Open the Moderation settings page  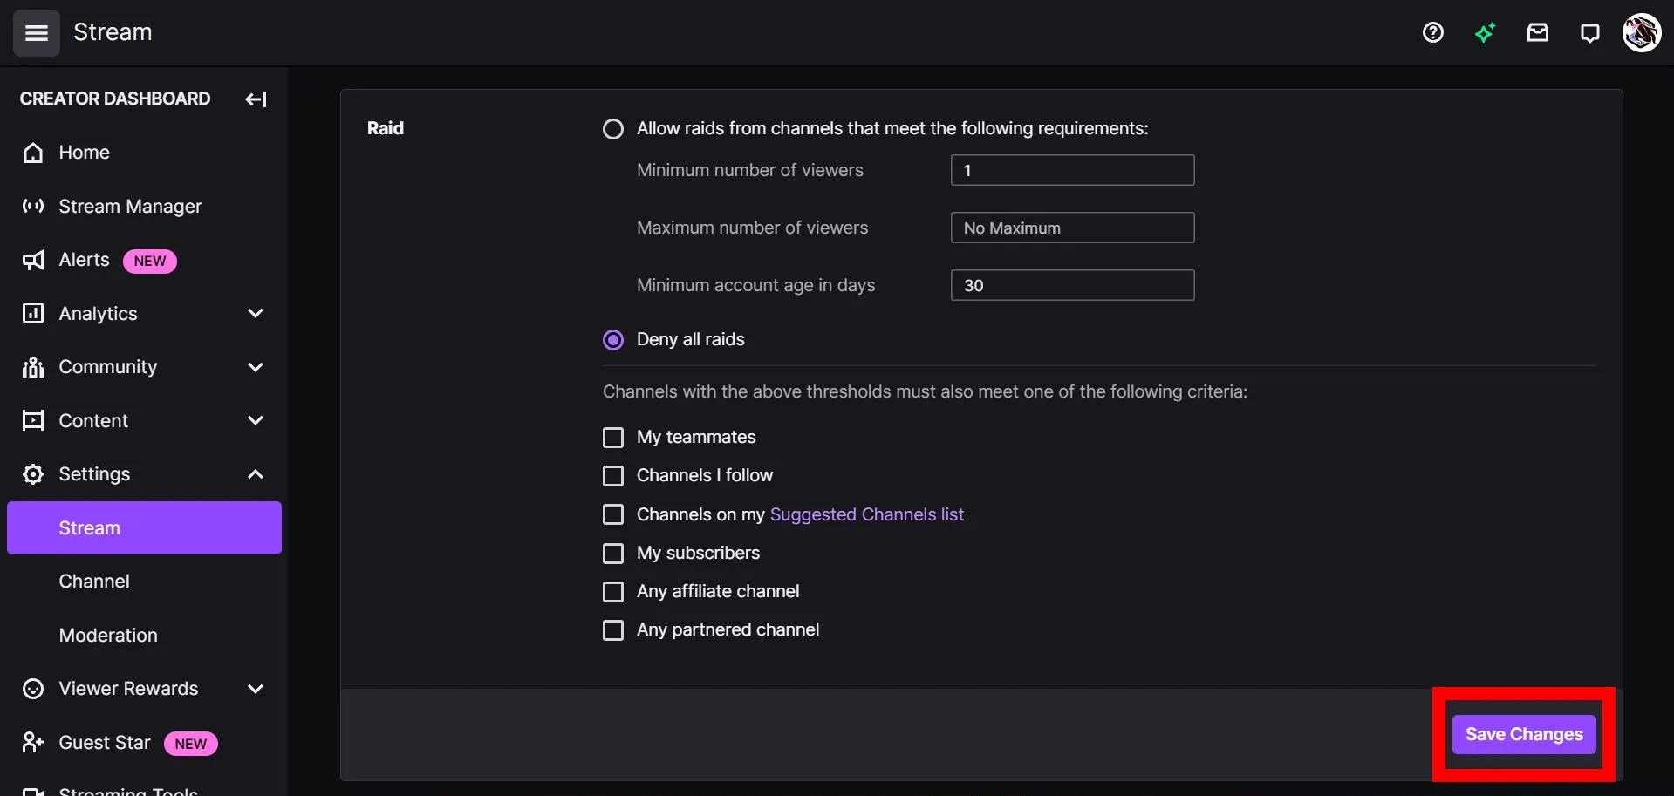click(107, 636)
